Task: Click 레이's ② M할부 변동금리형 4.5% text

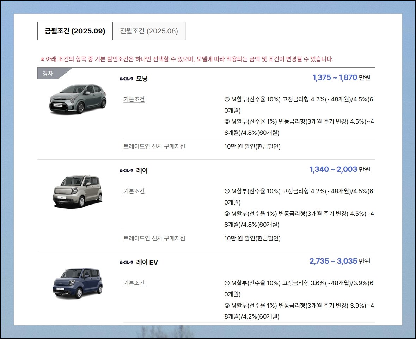Action: (299, 219)
